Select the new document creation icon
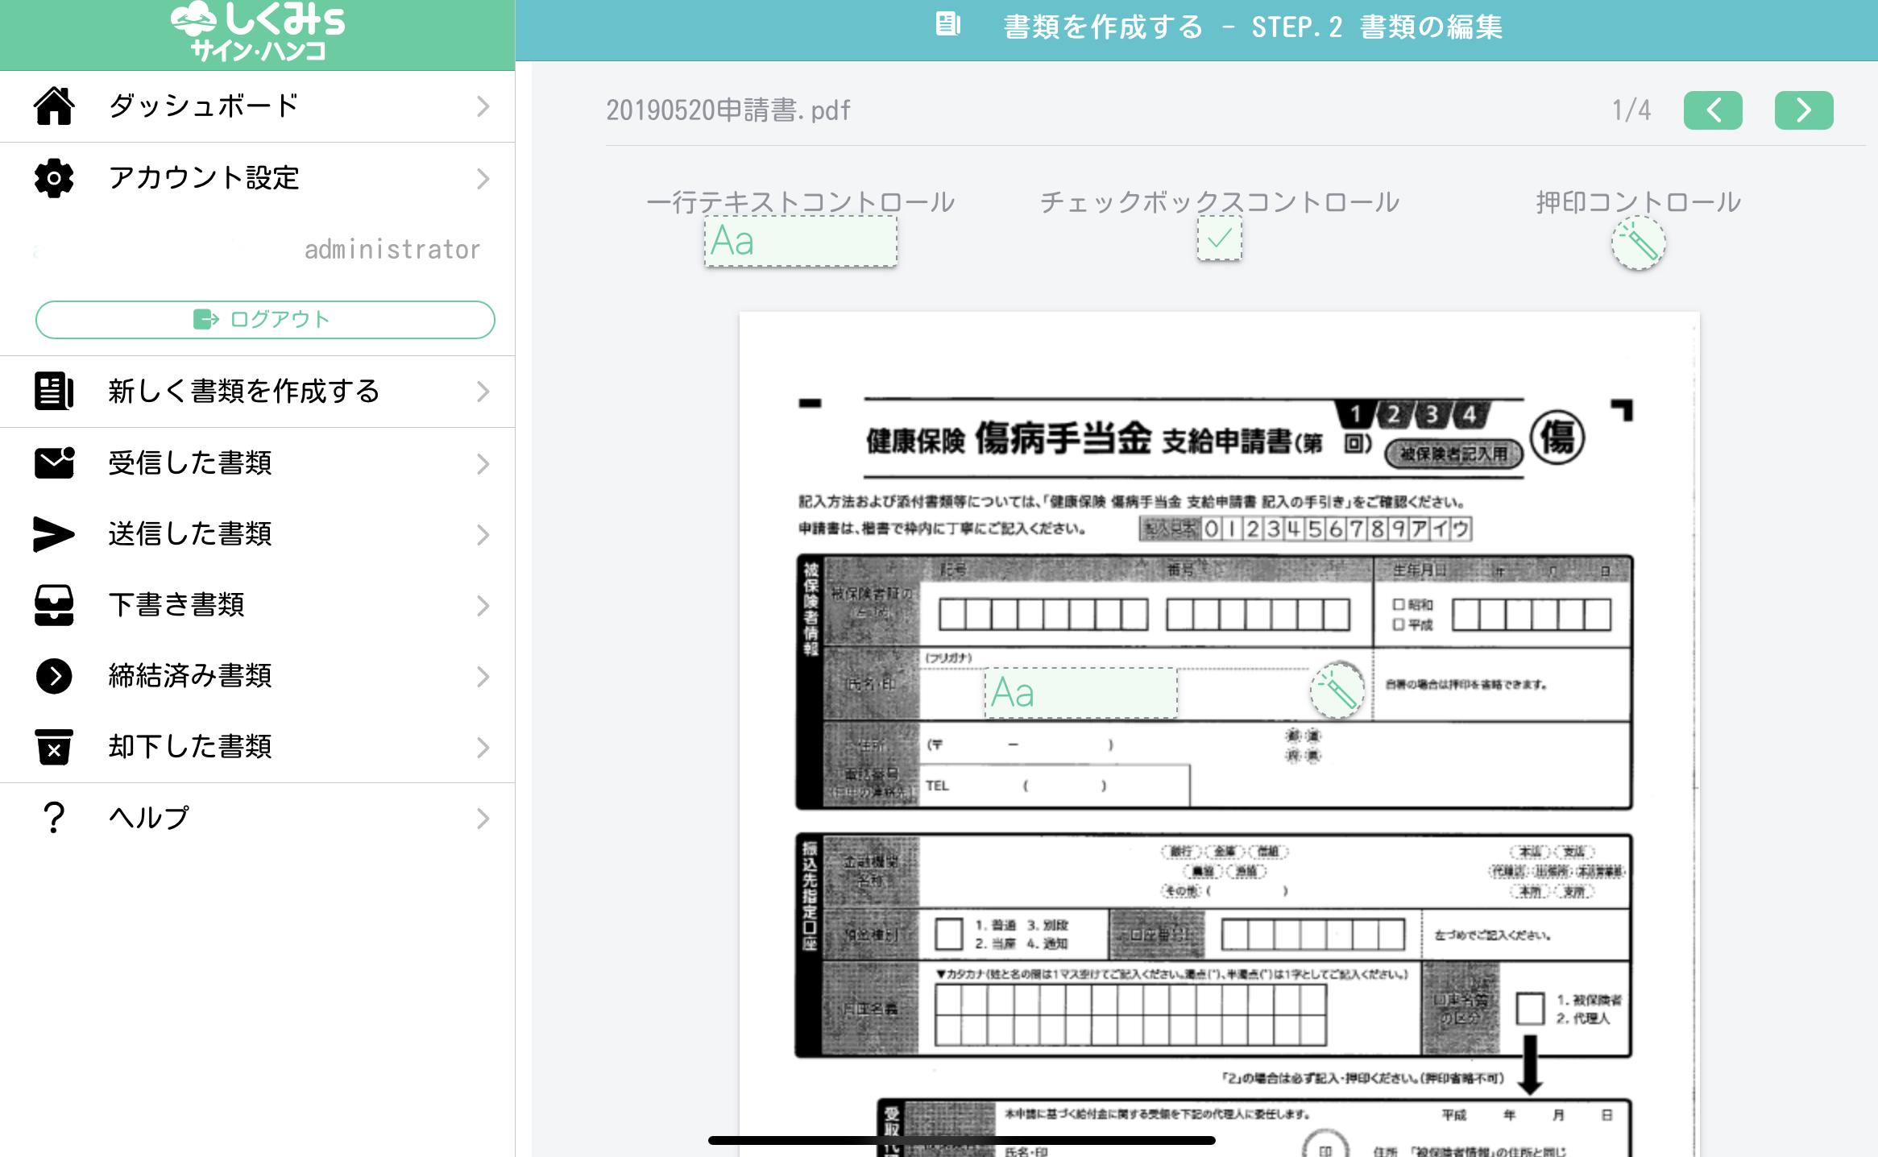This screenshot has height=1157, width=1878. (53, 392)
